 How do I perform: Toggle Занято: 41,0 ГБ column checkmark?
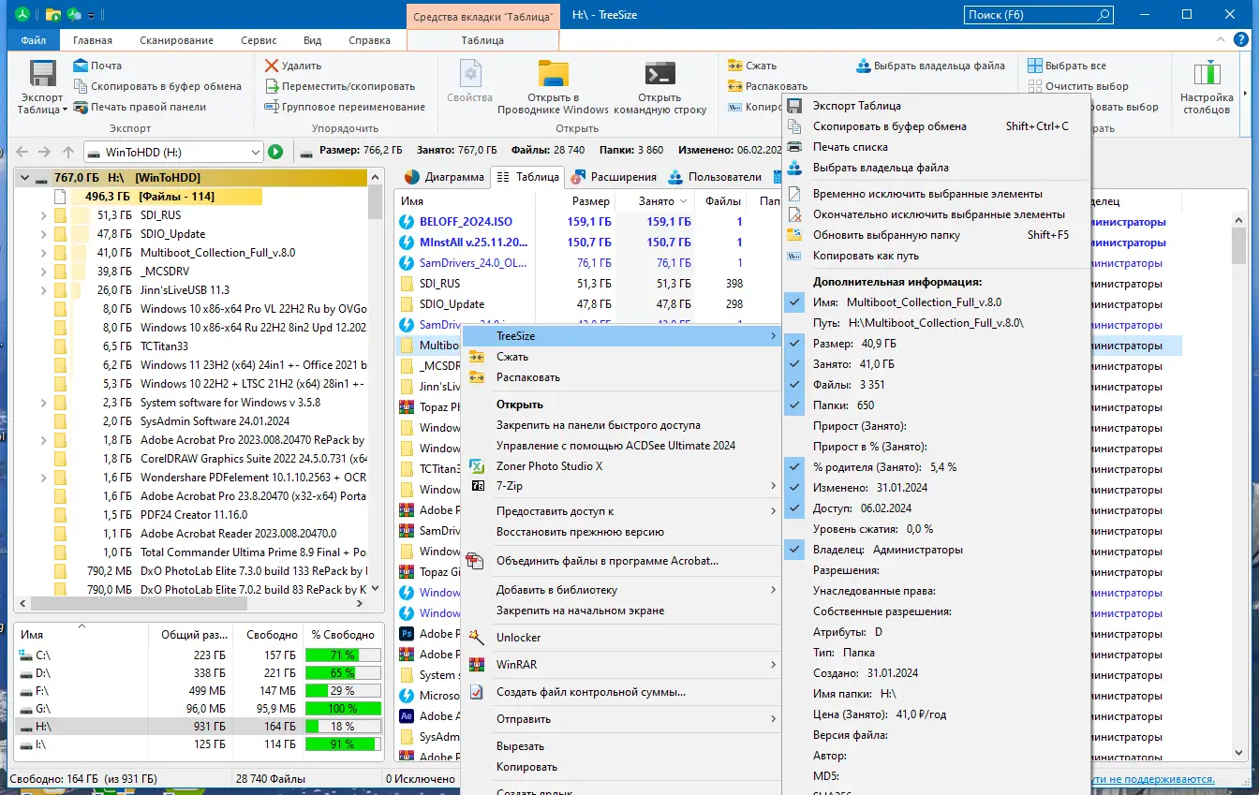[795, 364]
